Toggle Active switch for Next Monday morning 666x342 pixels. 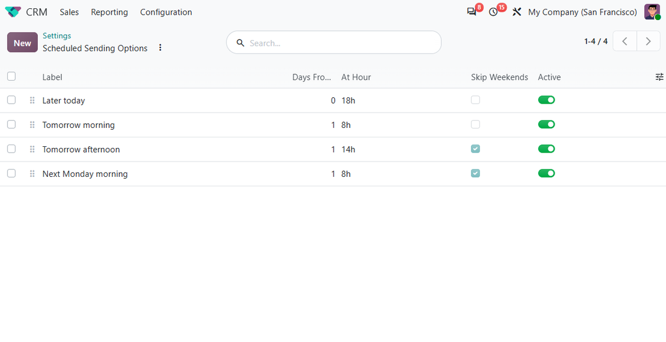point(546,173)
